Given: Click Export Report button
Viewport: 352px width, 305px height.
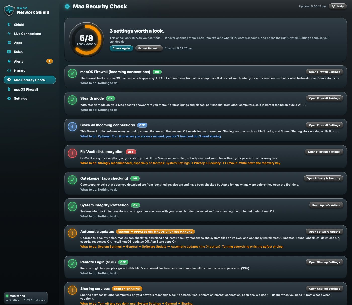Looking at the screenshot, I should pyautogui.click(x=149, y=48).
